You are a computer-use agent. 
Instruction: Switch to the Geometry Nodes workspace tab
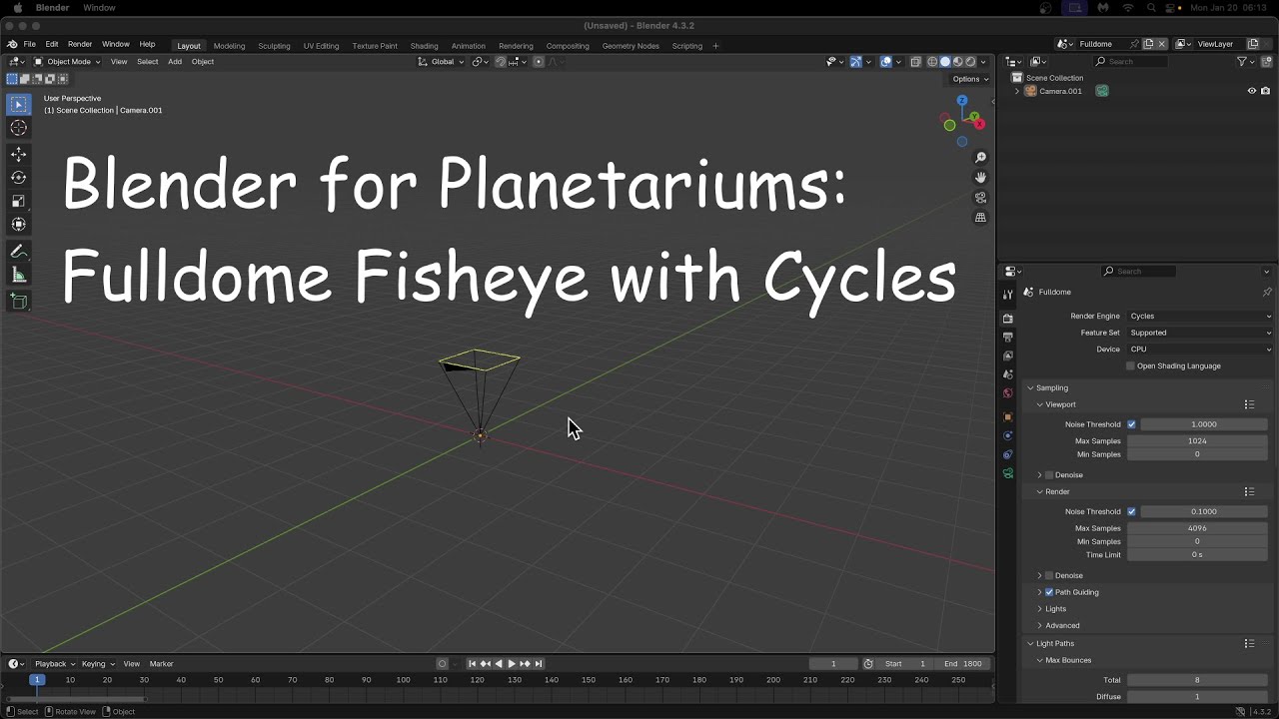click(631, 46)
